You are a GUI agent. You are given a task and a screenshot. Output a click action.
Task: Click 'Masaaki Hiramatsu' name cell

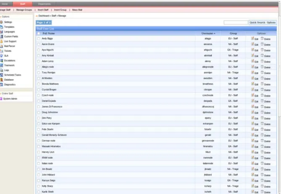(x=51, y=147)
